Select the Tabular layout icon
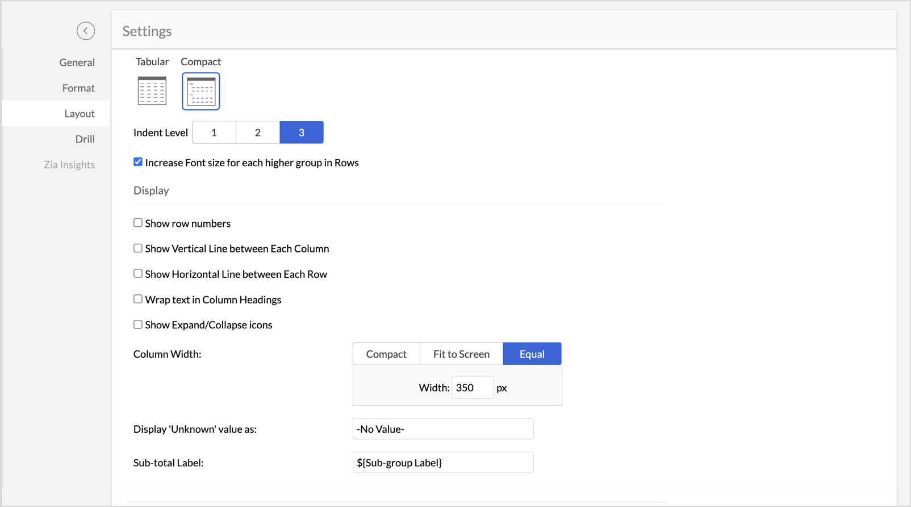The image size is (911, 507). click(x=152, y=91)
